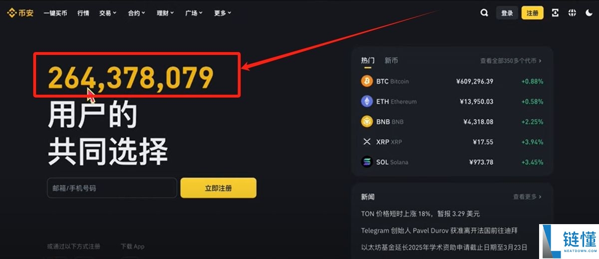The image size is (599, 259).
Task: Expand the 合约 dropdown menu
Action: click(x=136, y=13)
